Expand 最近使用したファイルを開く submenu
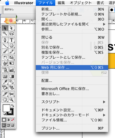115x138 pixels. 72,24
